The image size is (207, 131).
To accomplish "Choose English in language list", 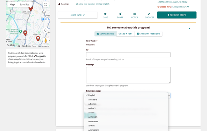I will point(126,95).
